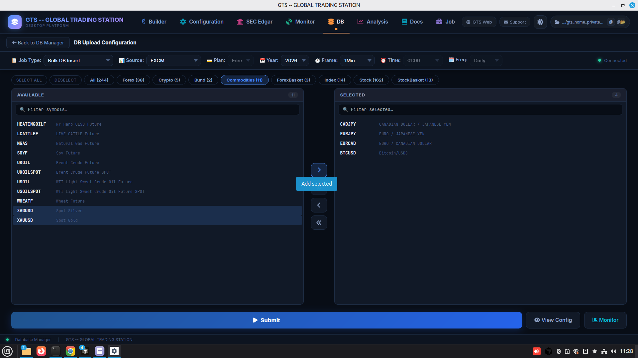Viewport: 638px width, 358px height.
Task: Open the Source FXCM dropdown
Action: tap(173, 61)
